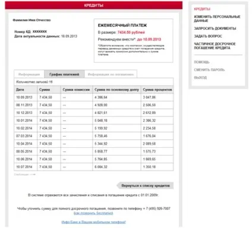Viewport: 252px width, 228px height.
Task: Click СМЕНИТЬ ПАРОЛЬ link
Action: (209, 70)
